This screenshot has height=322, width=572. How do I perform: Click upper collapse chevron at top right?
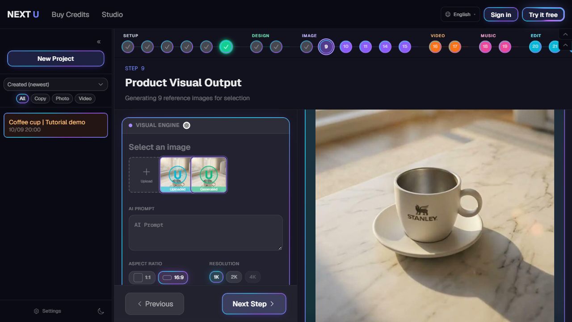point(565,34)
